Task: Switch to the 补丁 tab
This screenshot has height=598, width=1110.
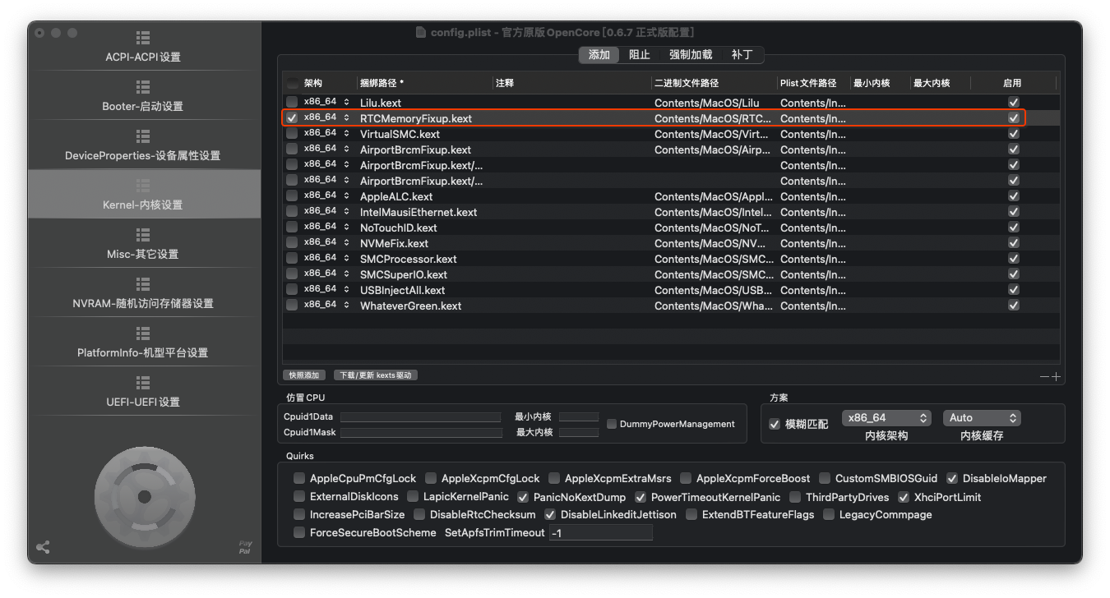Action: click(x=742, y=54)
